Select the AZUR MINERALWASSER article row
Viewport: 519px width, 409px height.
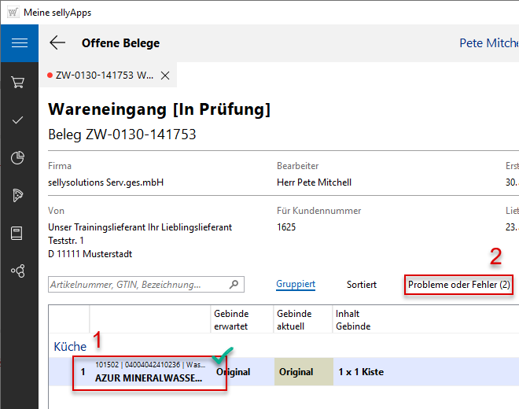pyautogui.click(x=149, y=372)
